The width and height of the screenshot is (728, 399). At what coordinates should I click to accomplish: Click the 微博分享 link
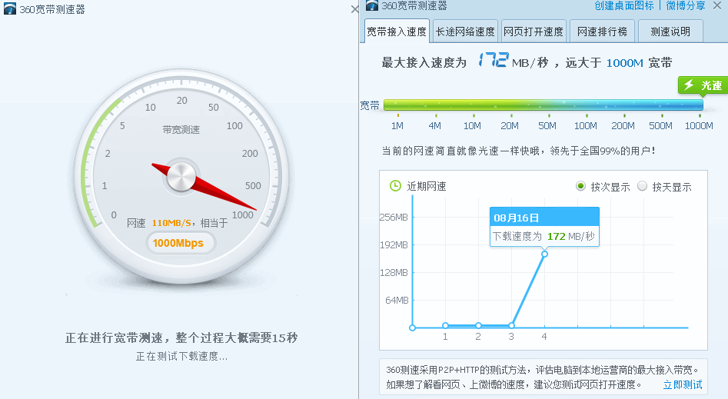[x=686, y=5]
